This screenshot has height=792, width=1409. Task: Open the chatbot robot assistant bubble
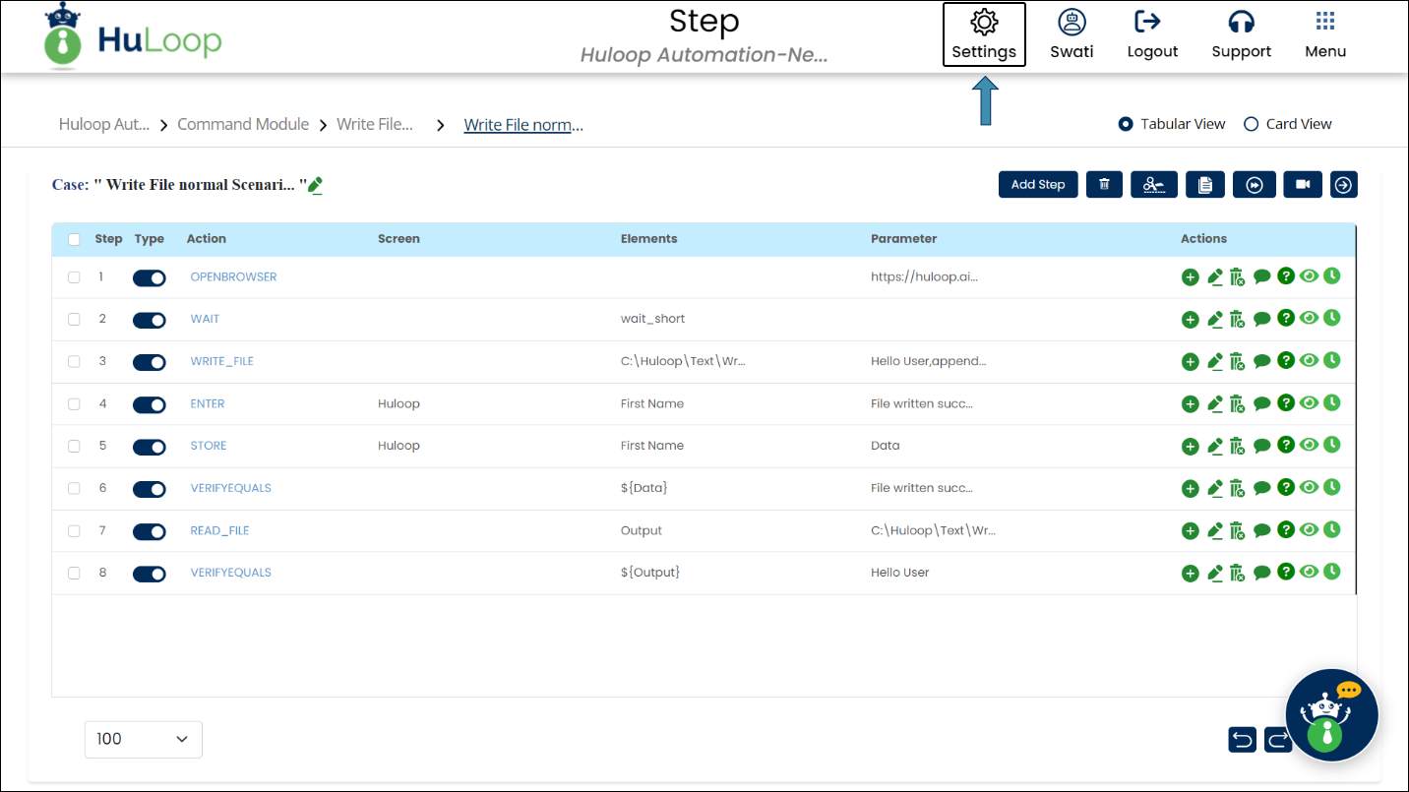click(x=1331, y=715)
